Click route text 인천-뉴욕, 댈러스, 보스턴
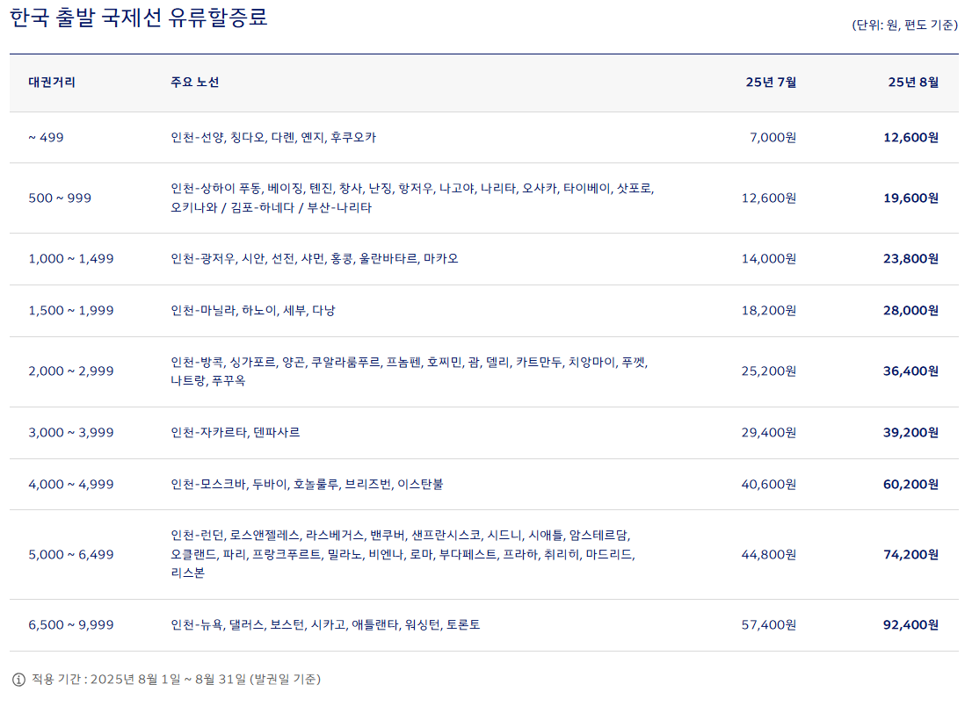This screenshot has width=972, height=706. tap(325, 625)
